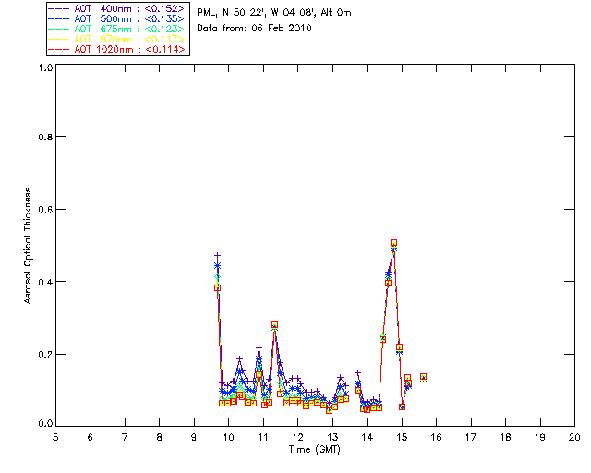Click the y-axis label 0.8
591x473 pixels.
45,137
